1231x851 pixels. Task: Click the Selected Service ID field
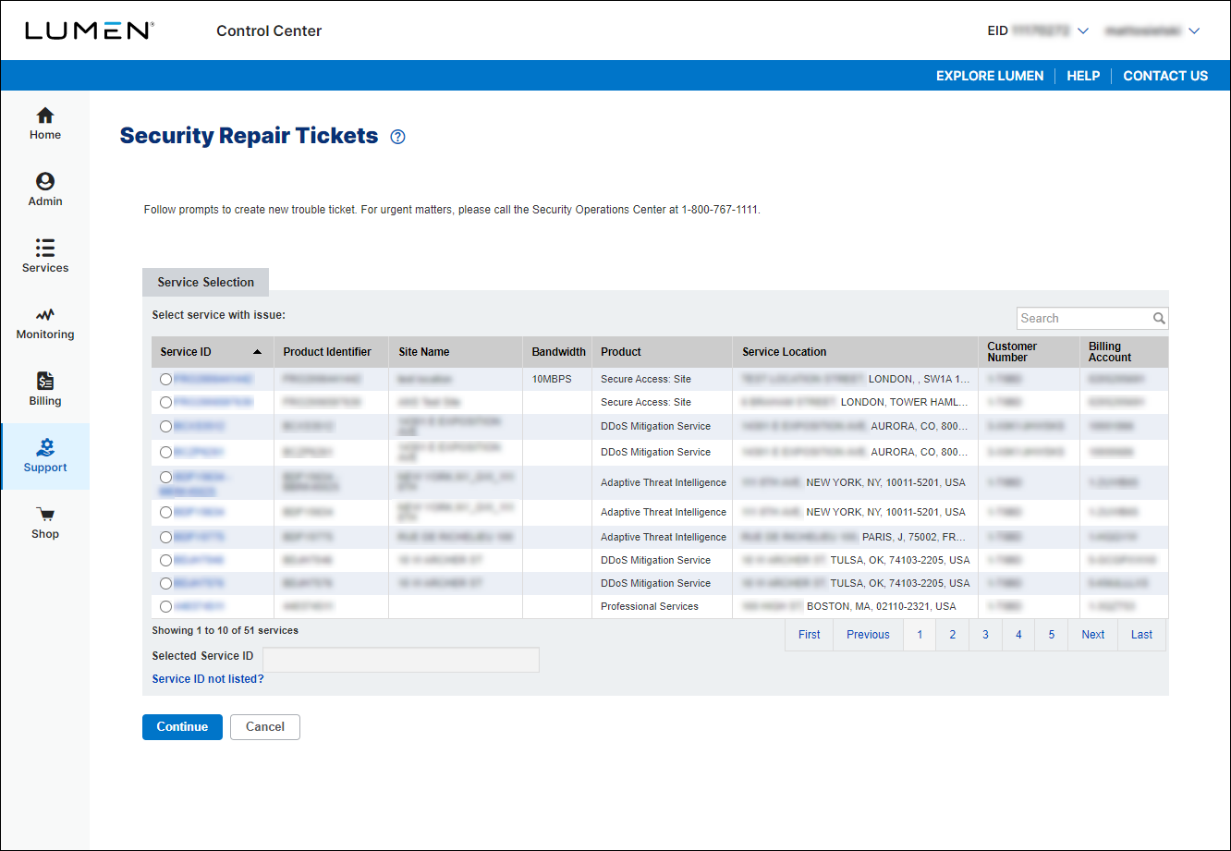pyautogui.click(x=401, y=660)
